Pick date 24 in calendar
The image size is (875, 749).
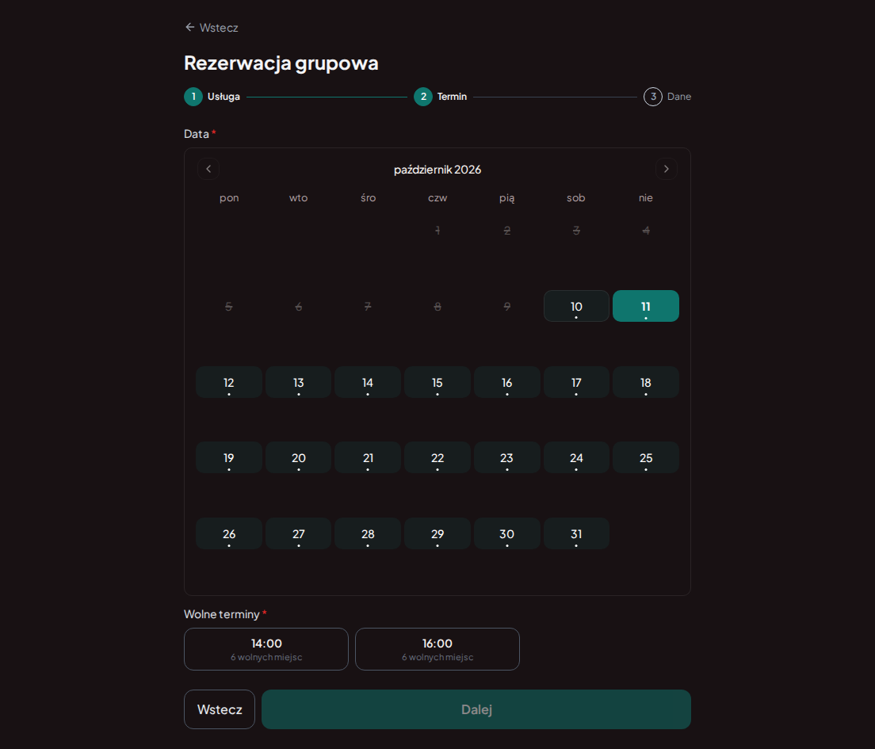click(576, 457)
